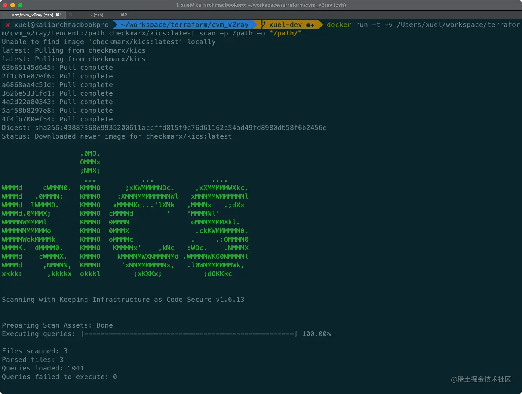This screenshot has width=522, height=394.
Task: Click the '4f4fb700ef54: Pull complete' line
Action: point(57,119)
